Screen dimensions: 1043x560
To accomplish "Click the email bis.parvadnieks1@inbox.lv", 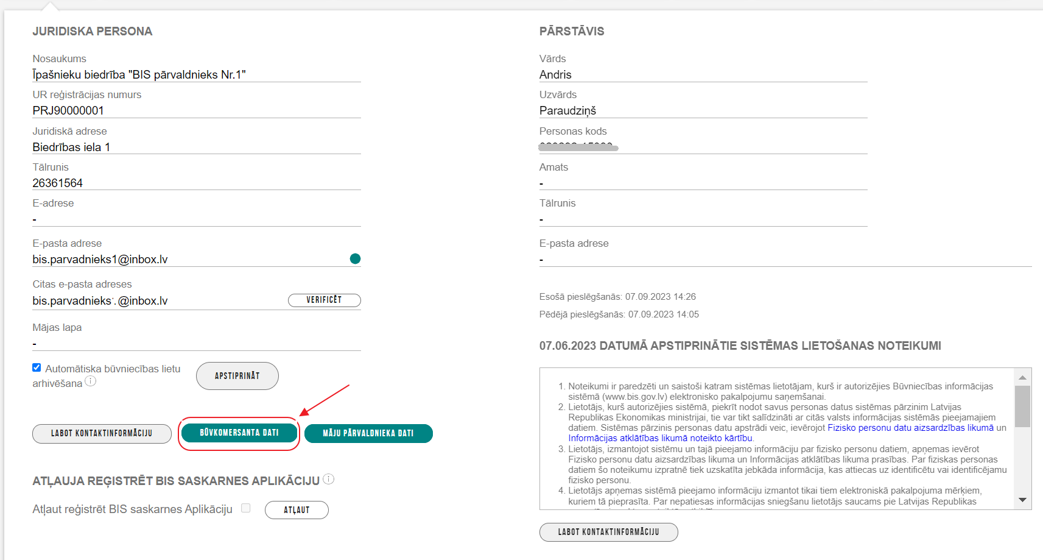I will click(x=100, y=259).
